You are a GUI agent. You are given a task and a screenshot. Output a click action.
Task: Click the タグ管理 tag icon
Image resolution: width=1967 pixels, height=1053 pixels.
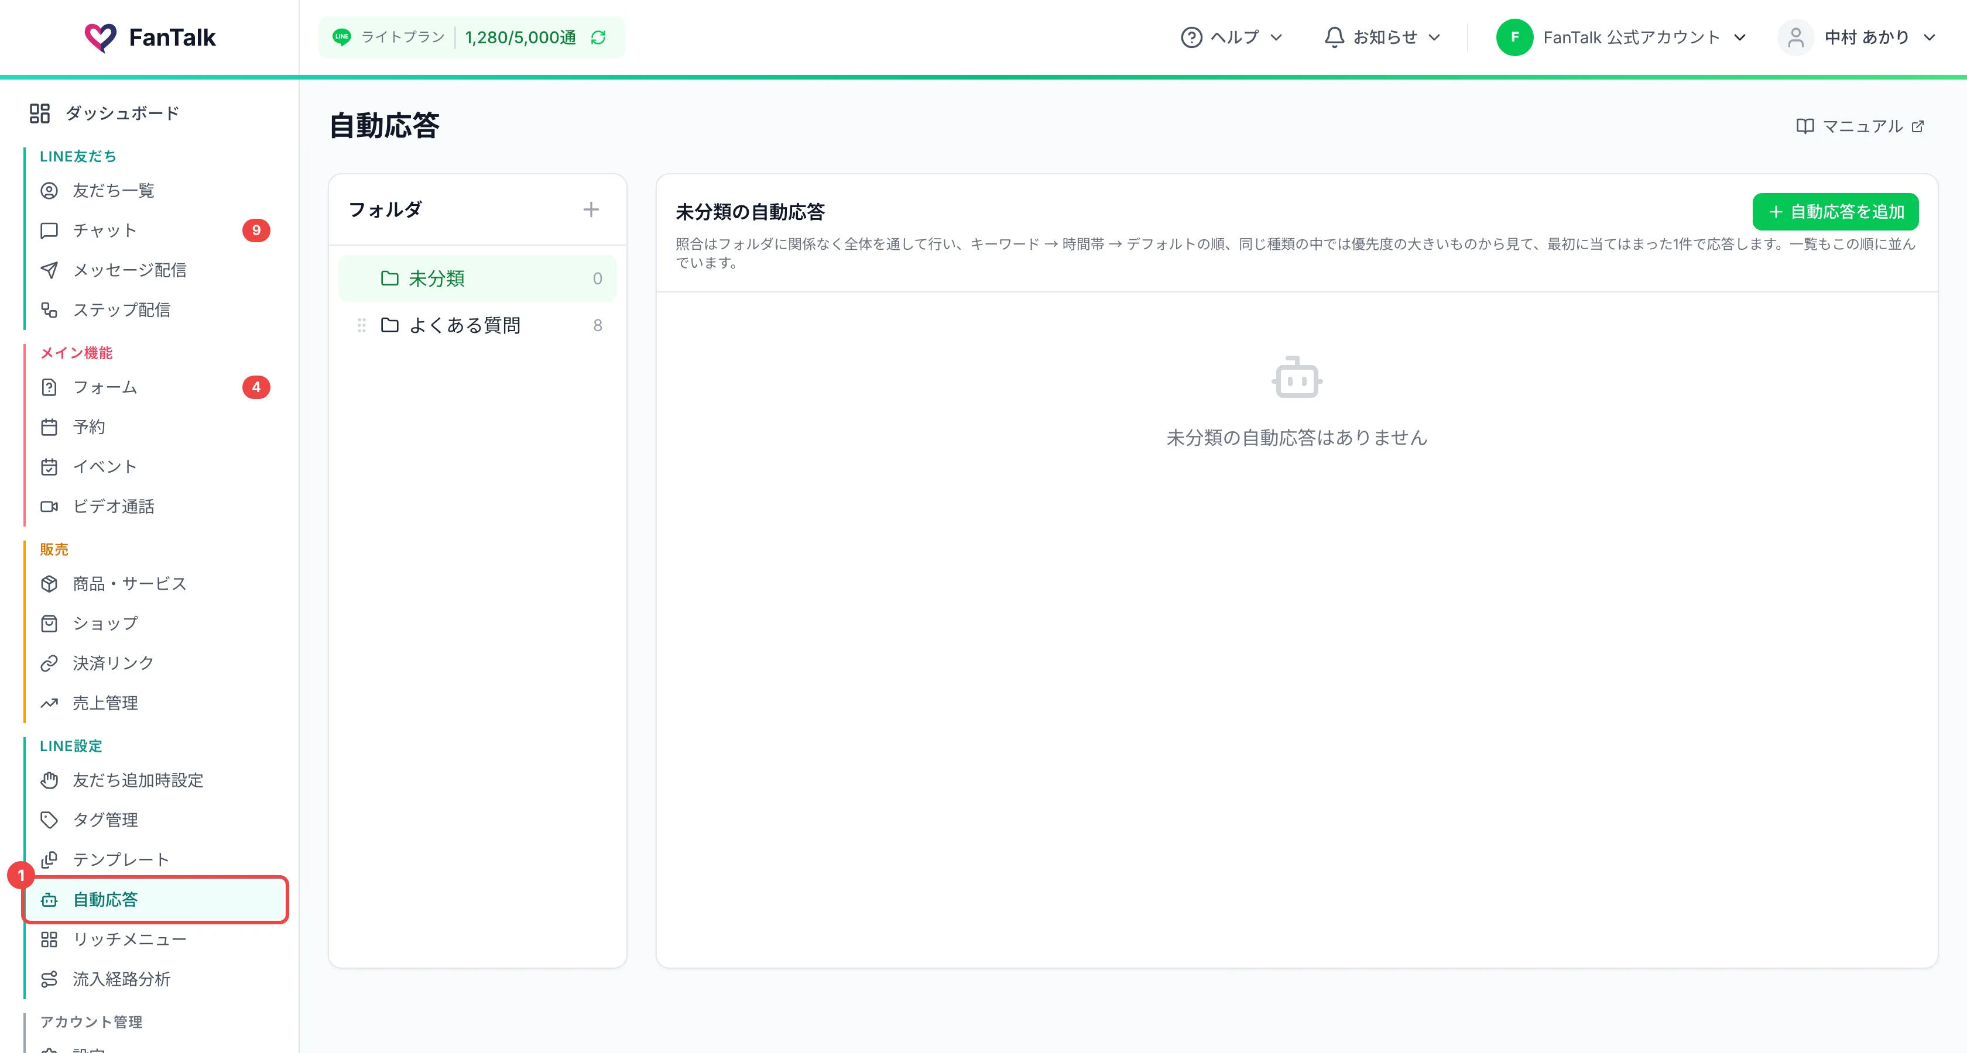49,820
